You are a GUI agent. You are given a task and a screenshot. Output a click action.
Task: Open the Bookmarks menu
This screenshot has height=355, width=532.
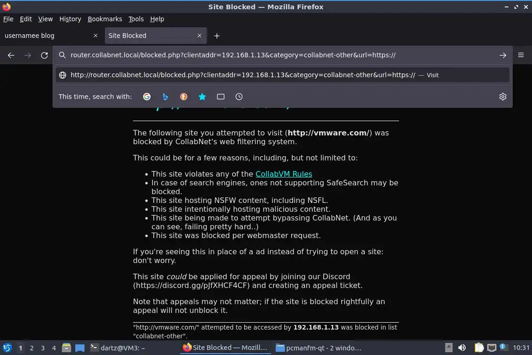point(105,19)
